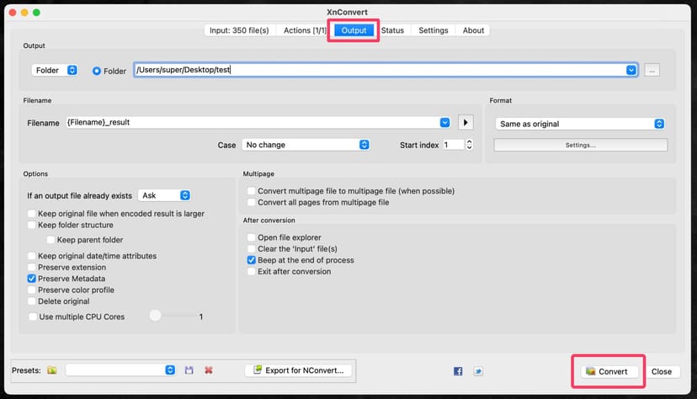The width and height of the screenshot is (697, 399).
Task: Open the presets folder icon
Action: pyautogui.click(x=52, y=370)
